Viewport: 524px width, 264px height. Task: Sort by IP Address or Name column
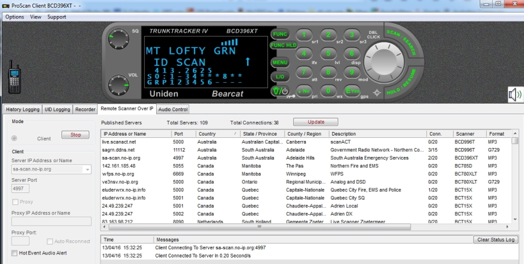[x=137, y=134]
